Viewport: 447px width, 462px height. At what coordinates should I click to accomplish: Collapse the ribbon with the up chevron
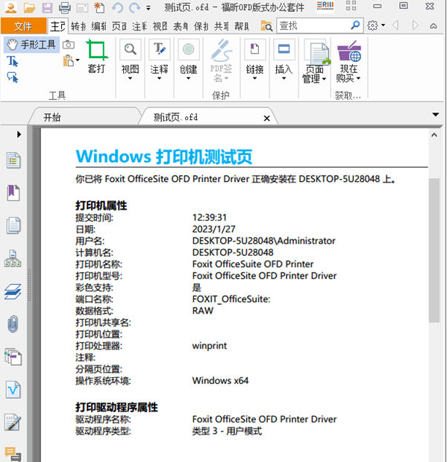[433, 26]
